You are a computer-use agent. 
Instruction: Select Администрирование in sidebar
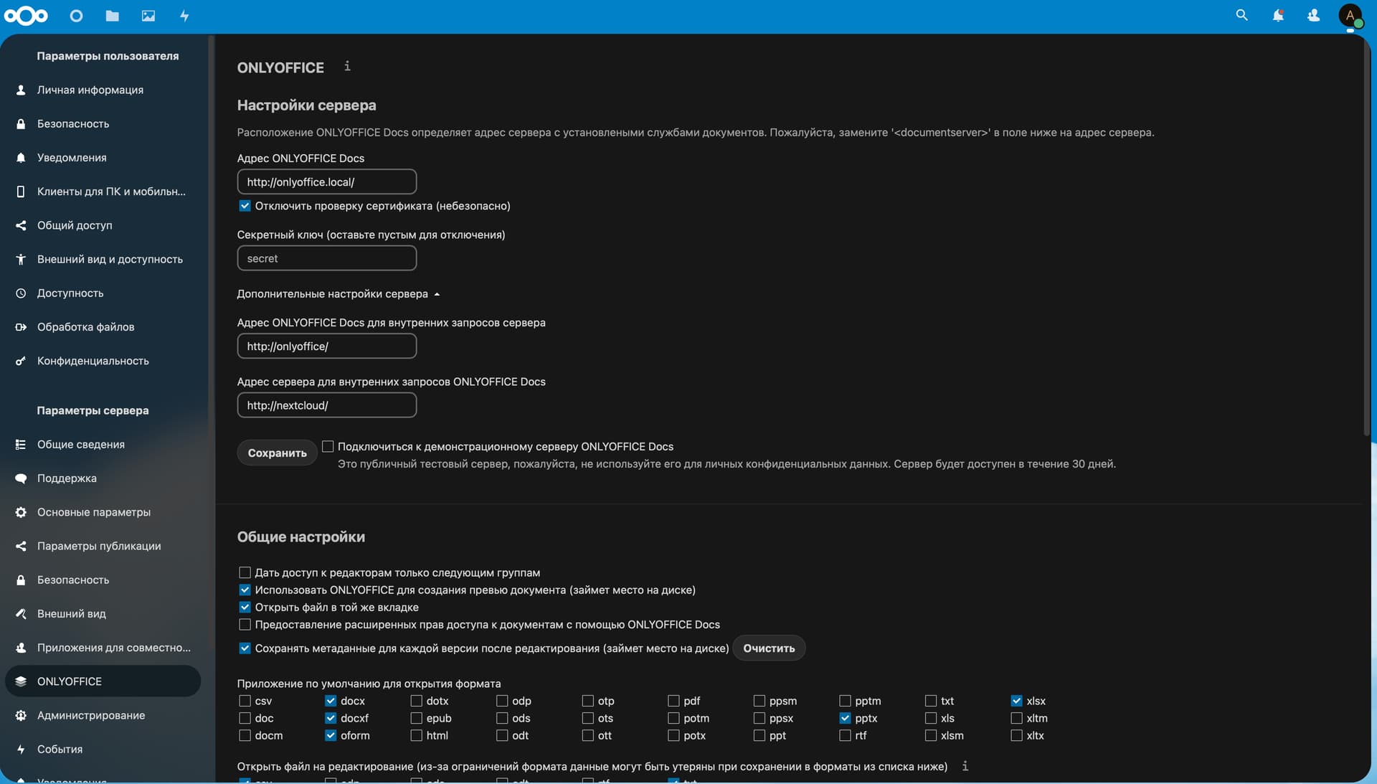91,715
